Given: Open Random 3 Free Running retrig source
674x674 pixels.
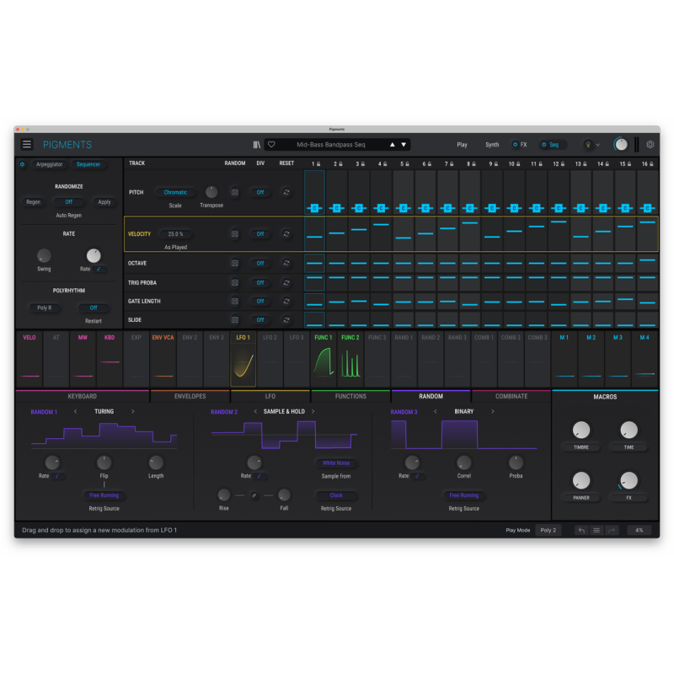Looking at the screenshot, I should pyautogui.click(x=464, y=495).
